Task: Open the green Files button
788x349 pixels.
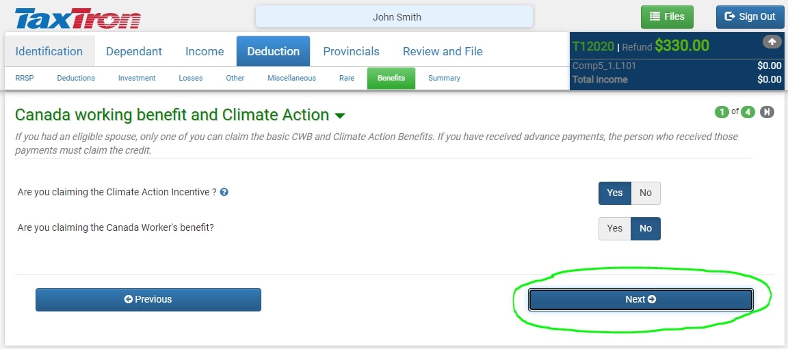Action: pos(667,16)
